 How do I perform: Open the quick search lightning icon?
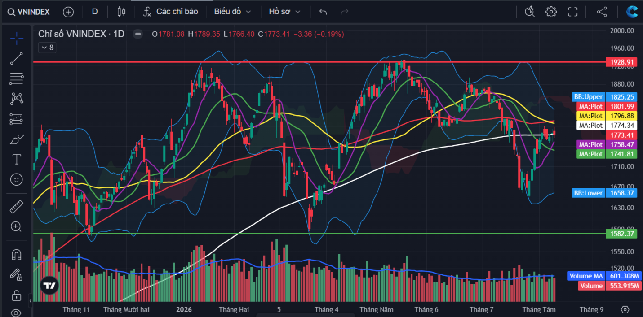530,12
